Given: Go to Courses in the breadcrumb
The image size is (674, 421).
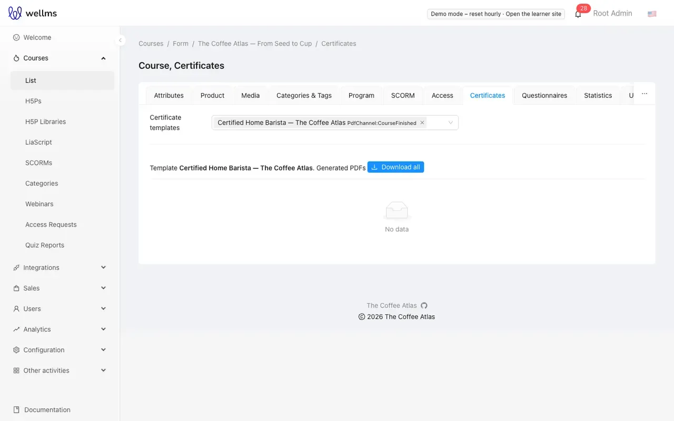Looking at the screenshot, I should [x=151, y=44].
